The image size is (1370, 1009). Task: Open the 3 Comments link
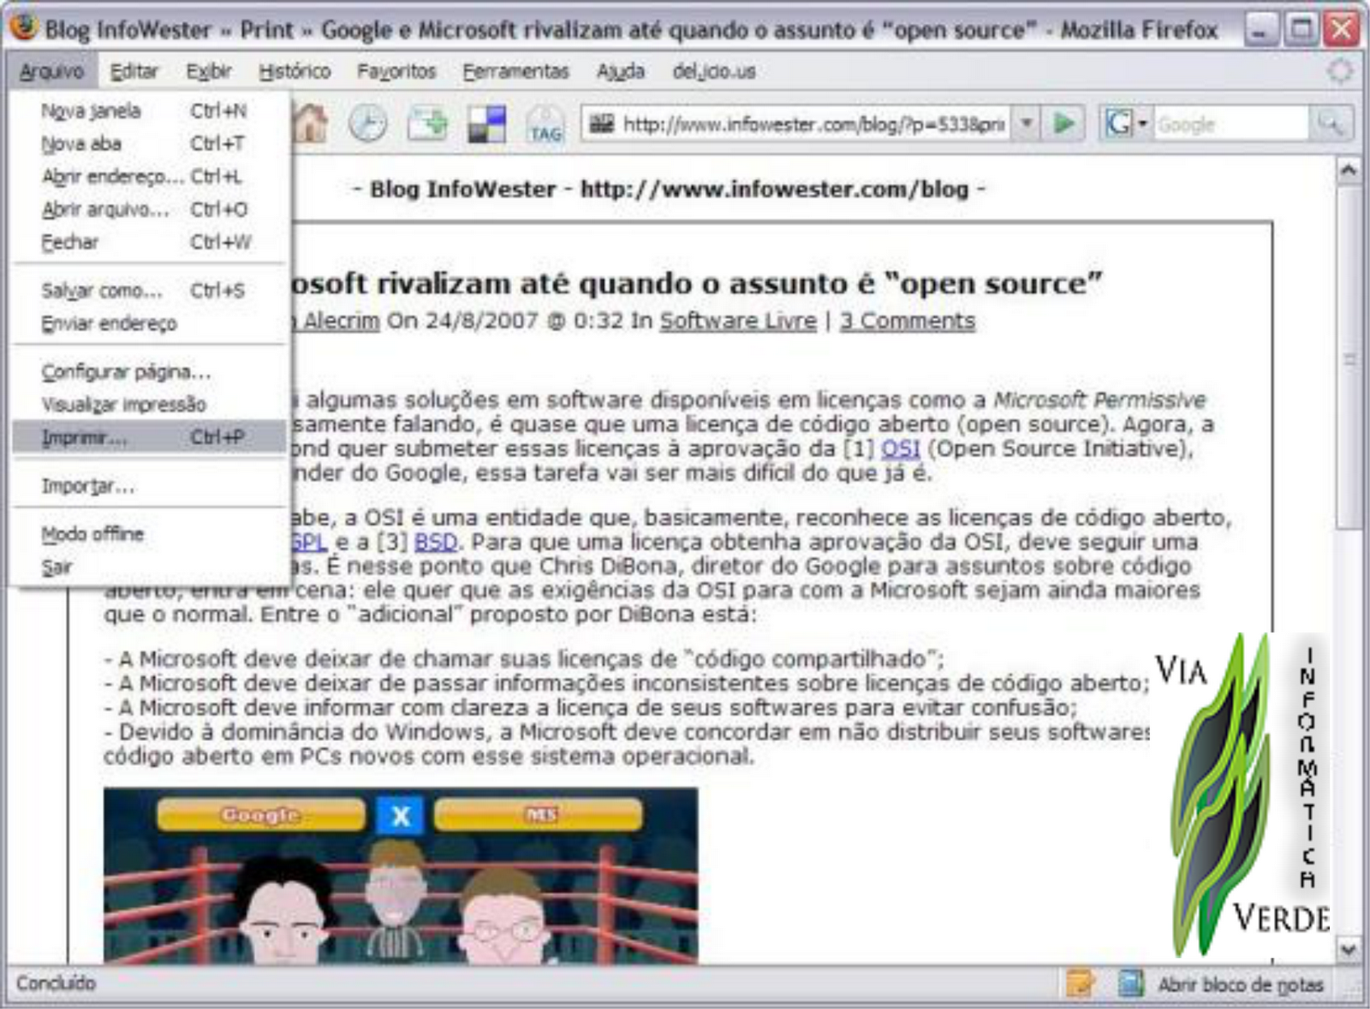click(908, 321)
